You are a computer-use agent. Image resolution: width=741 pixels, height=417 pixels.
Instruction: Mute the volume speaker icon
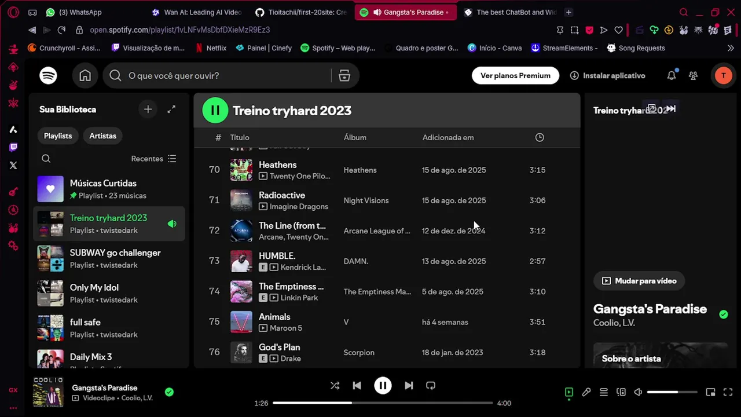coord(638,392)
